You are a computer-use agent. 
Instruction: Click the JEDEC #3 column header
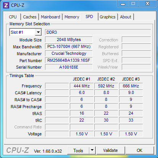(131, 79)
